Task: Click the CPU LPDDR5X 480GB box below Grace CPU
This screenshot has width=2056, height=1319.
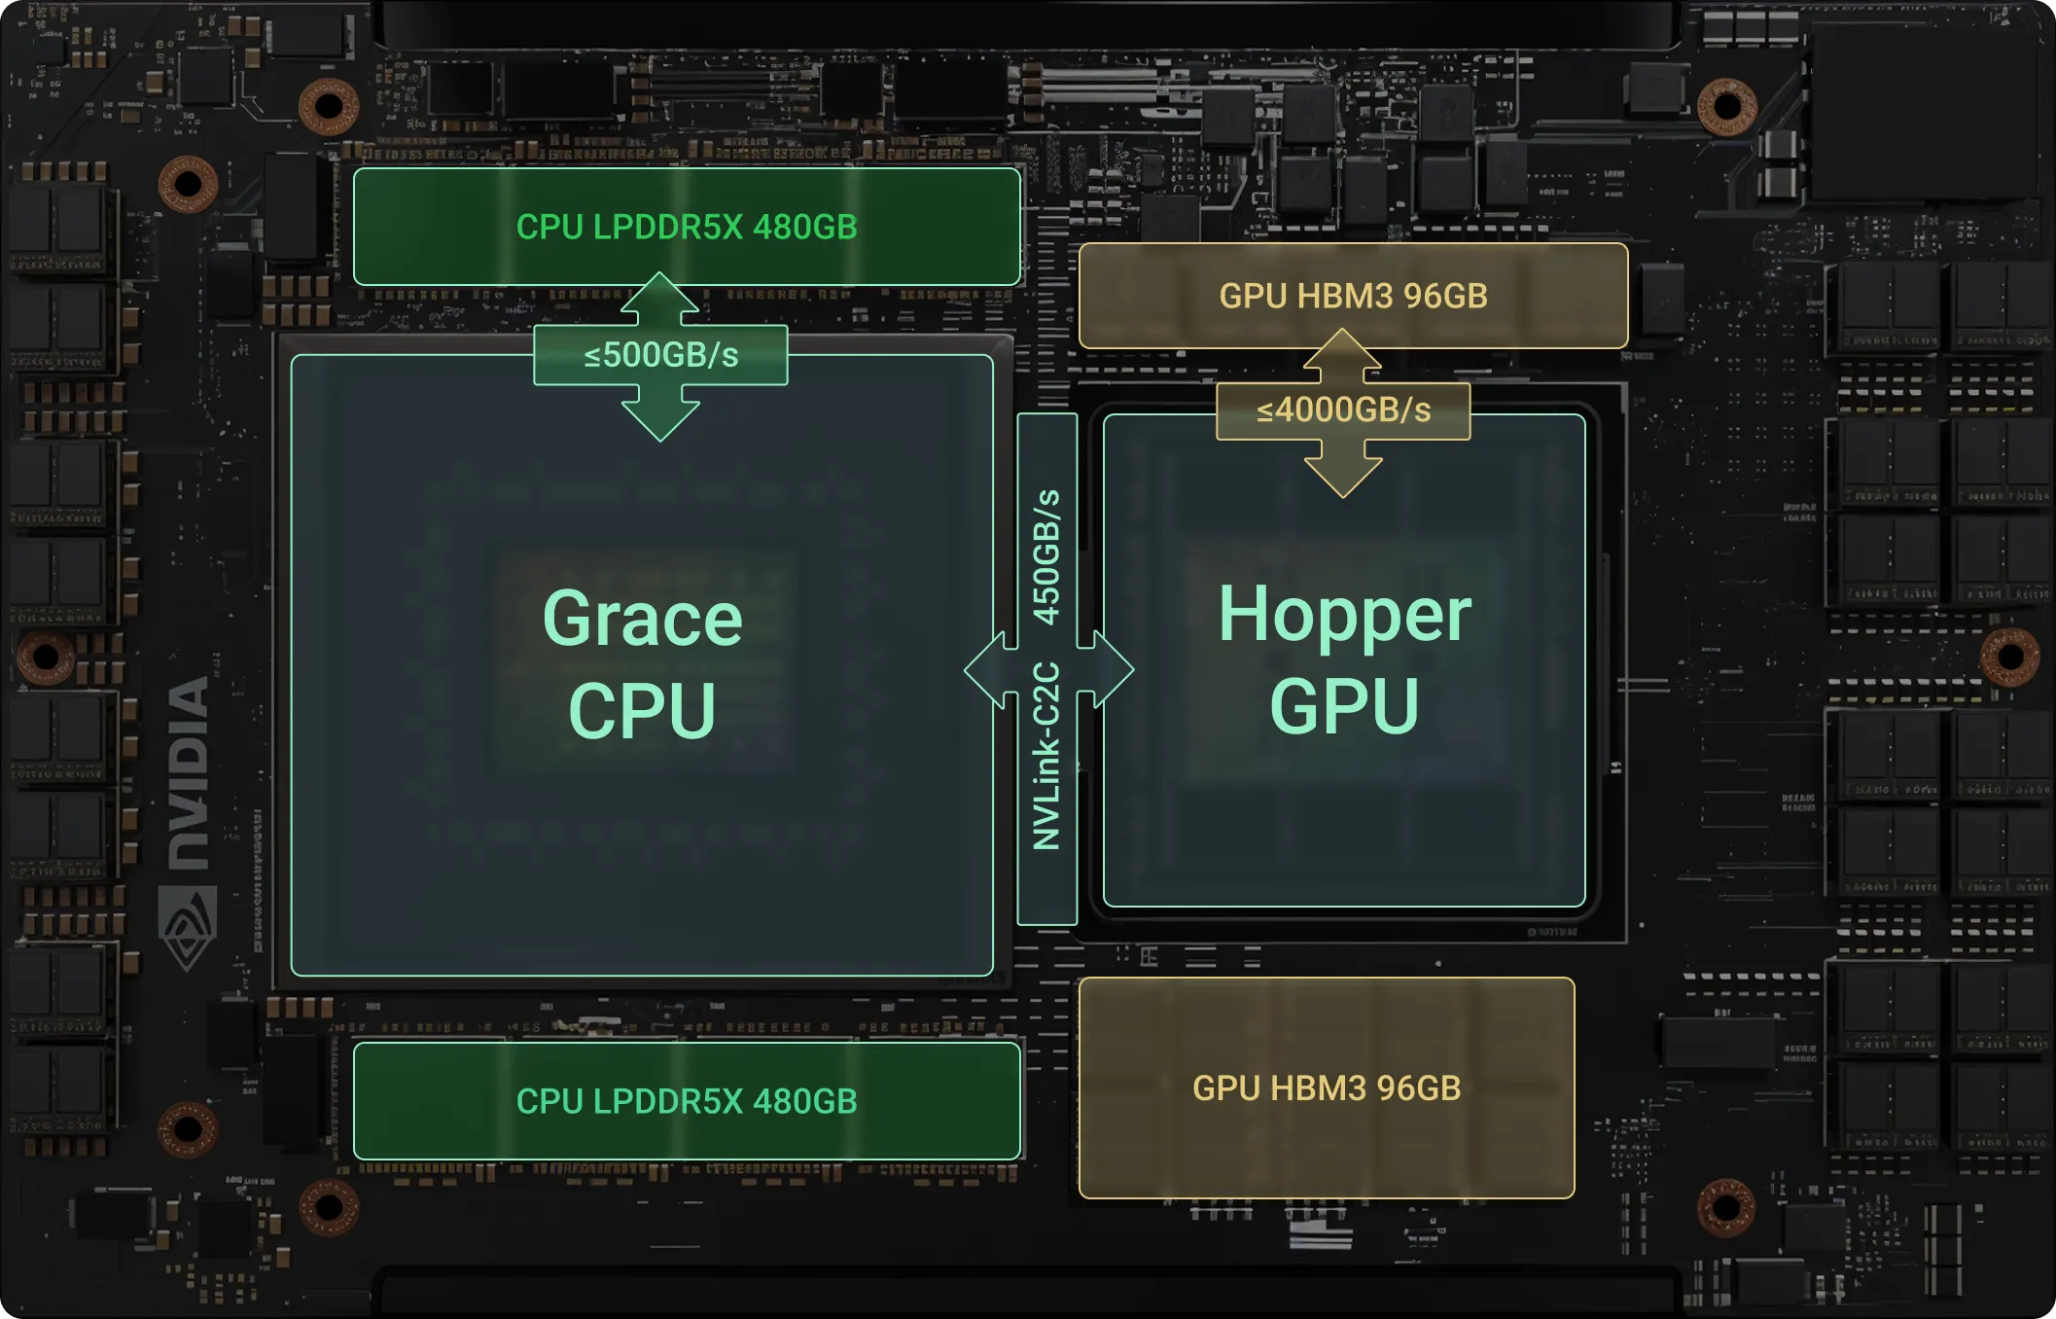Action: (x=687, y=1101)
